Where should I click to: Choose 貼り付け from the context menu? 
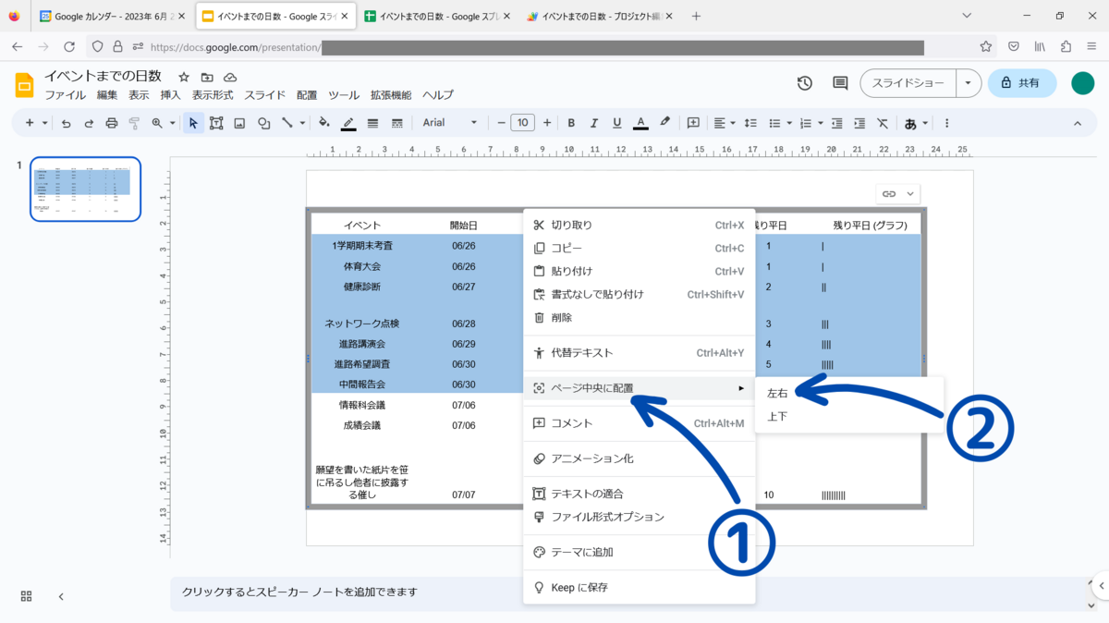640,271
